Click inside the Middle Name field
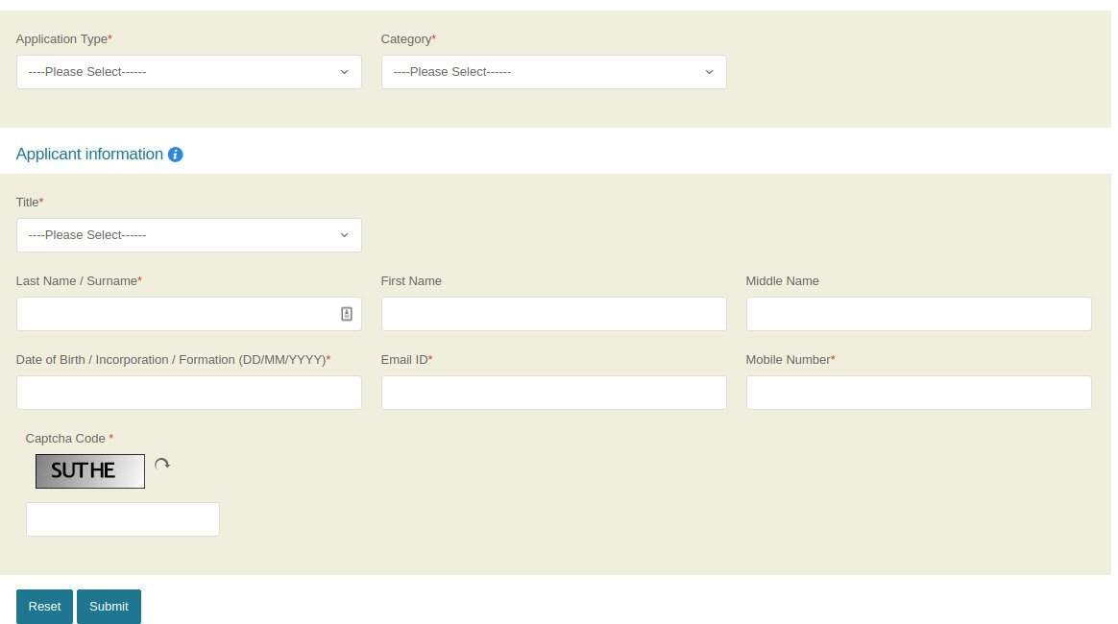This screenshot has width=1118, height=624. coord(919,314)
